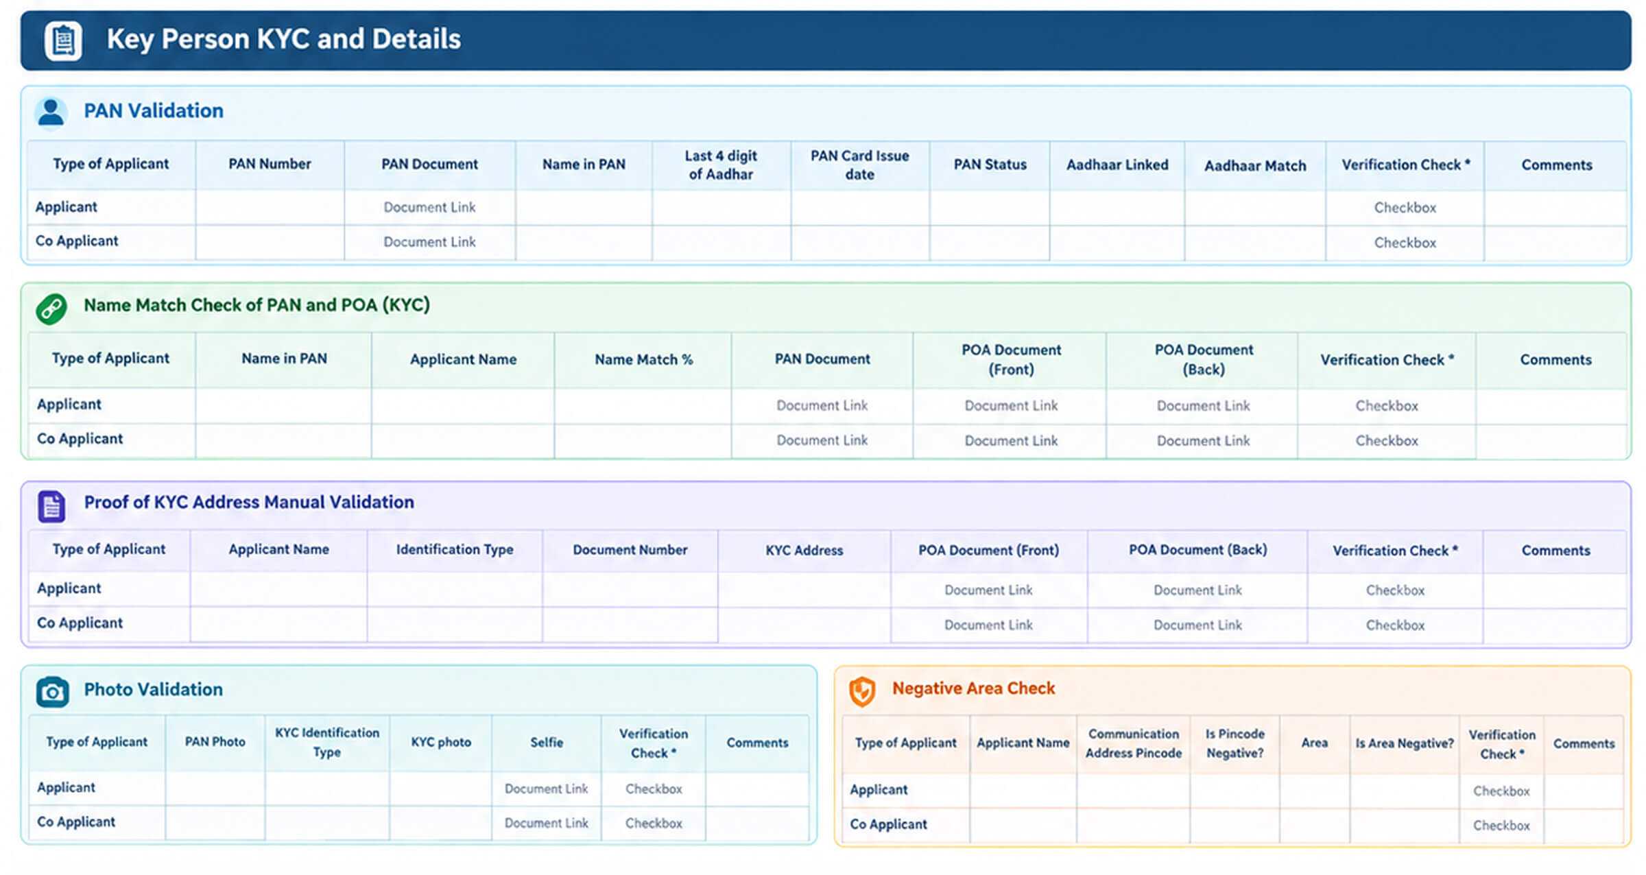Open Applicant POA Document (Front) link in KYC Address

click(988, 590)
